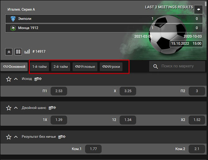Collapse the Исход market section

click(16, 79)
